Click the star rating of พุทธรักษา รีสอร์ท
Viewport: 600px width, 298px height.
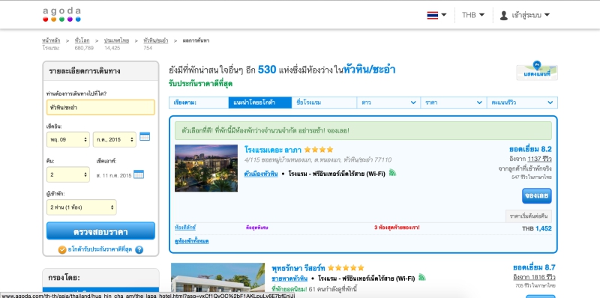click(x=346, y=268)
